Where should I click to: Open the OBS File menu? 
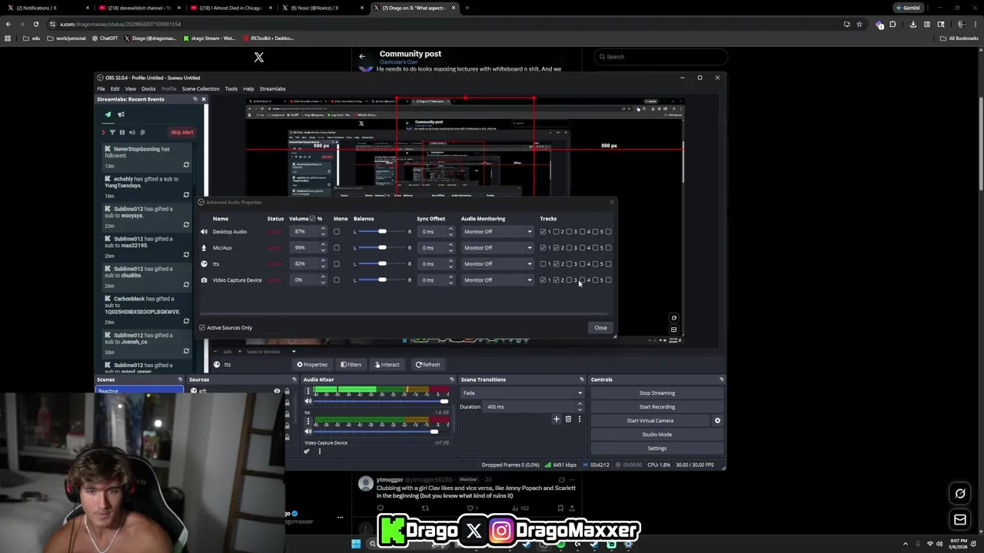pyautogui.click(x=101, y=88)
